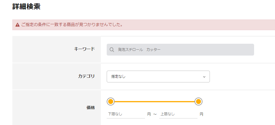Focus the keyword search box with 発泡スチロール カッター

point(180,50)
